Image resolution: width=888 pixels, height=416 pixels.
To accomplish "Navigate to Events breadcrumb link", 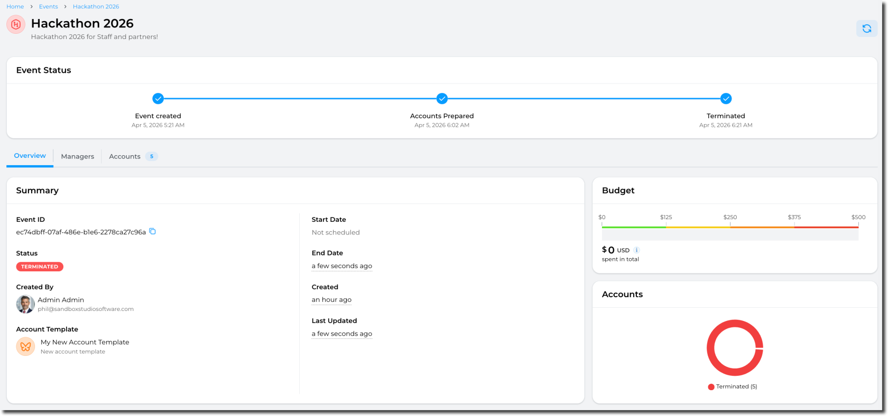I will pyautogui.click(x=48, y=6).
